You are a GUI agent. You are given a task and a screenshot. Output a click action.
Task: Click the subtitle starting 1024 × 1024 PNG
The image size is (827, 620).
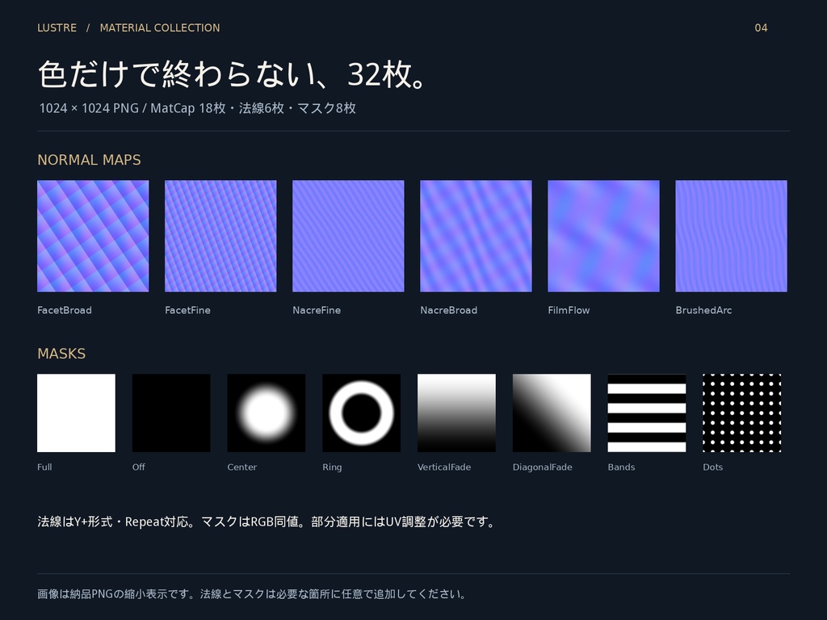point(197,108)
